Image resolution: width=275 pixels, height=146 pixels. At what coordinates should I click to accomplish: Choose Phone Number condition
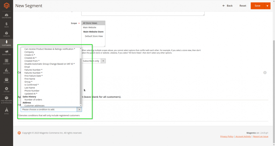32,91
